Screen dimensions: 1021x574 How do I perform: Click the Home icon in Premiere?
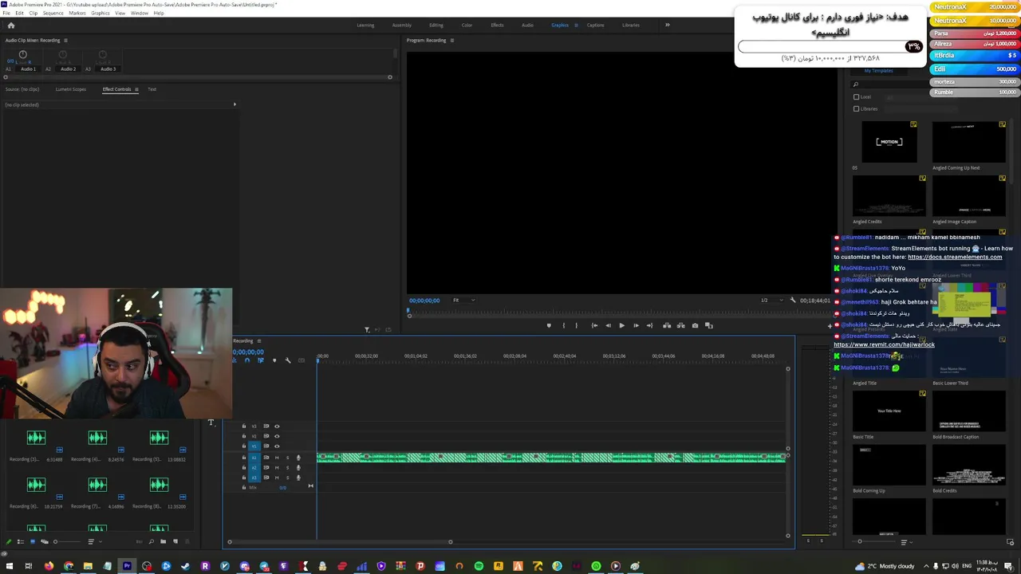point(11,26)
